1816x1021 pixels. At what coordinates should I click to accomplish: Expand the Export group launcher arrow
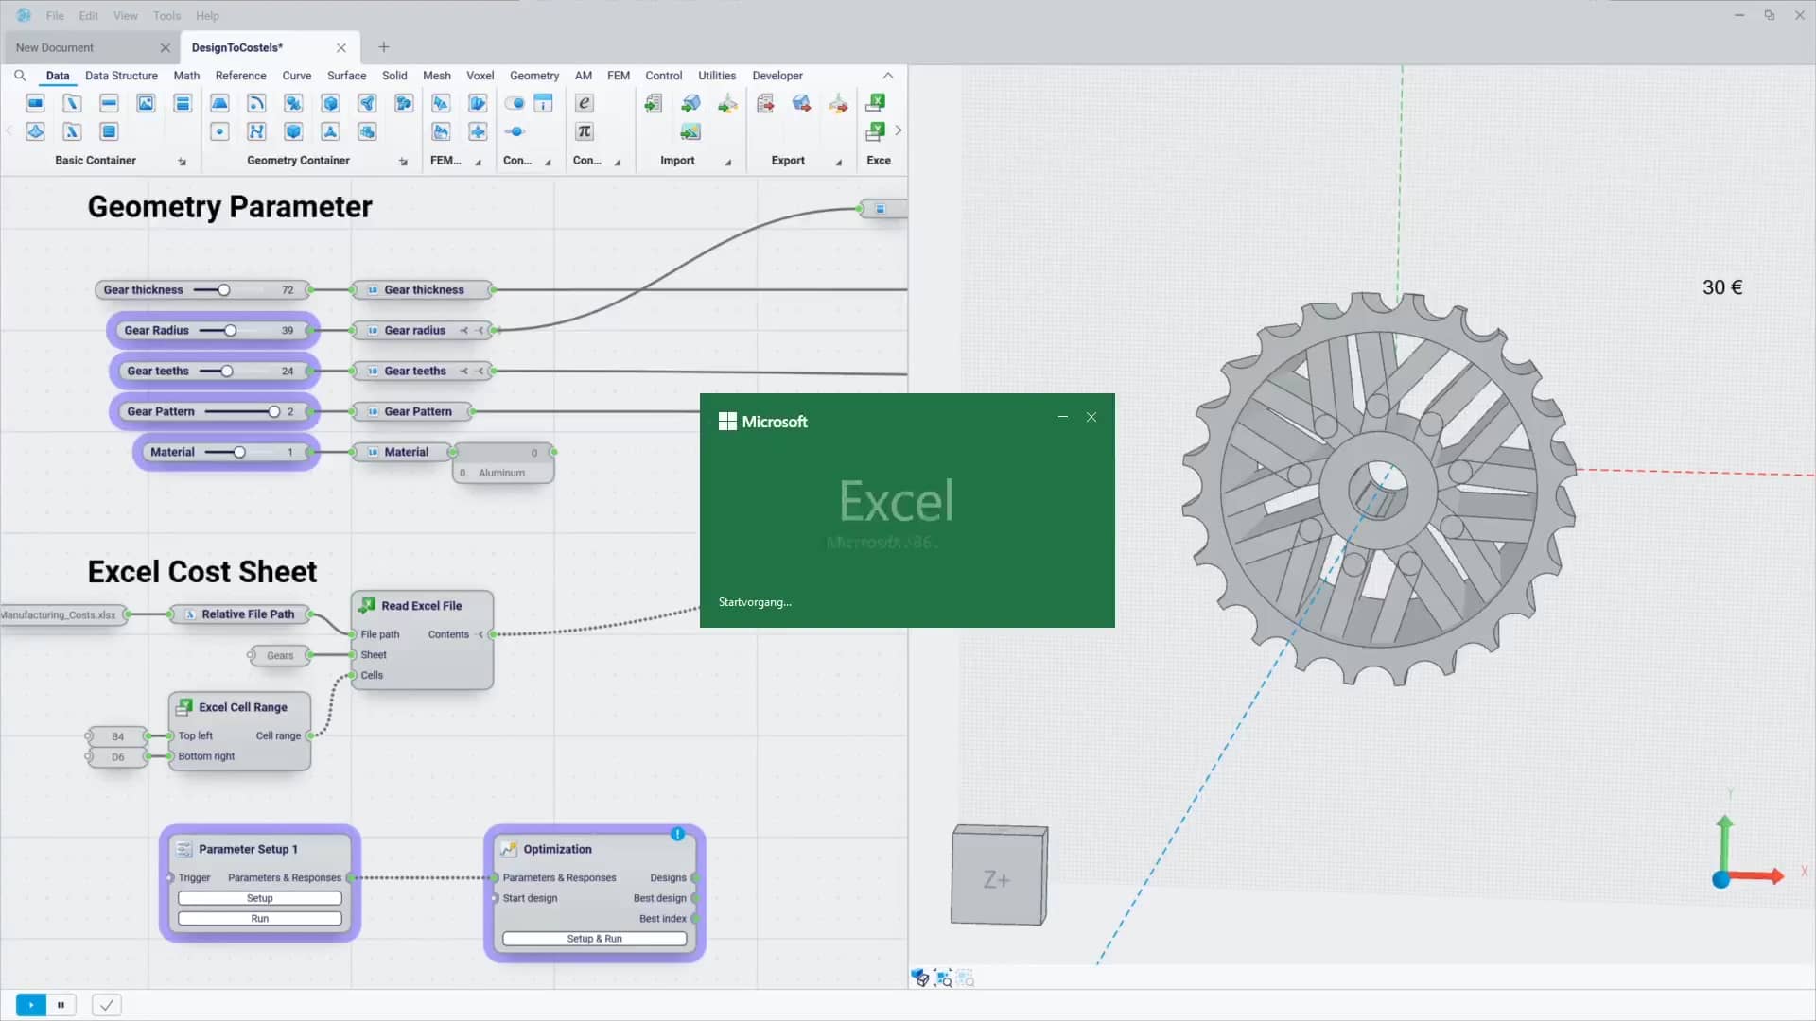[838, 163]
